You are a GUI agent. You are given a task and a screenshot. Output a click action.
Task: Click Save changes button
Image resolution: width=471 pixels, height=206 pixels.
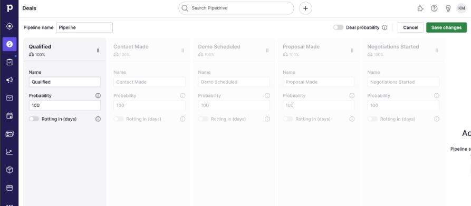[x=446, y=27]
